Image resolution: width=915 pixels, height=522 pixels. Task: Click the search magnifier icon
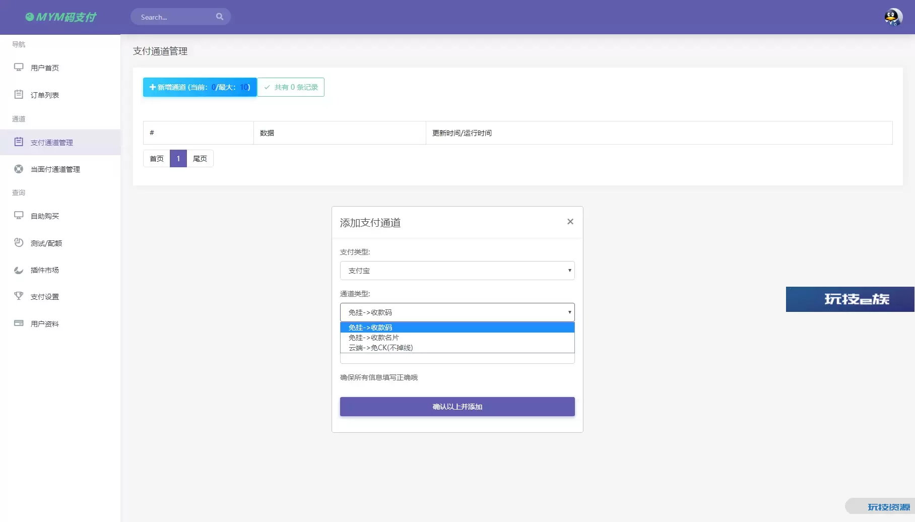[x=220, y=17]
